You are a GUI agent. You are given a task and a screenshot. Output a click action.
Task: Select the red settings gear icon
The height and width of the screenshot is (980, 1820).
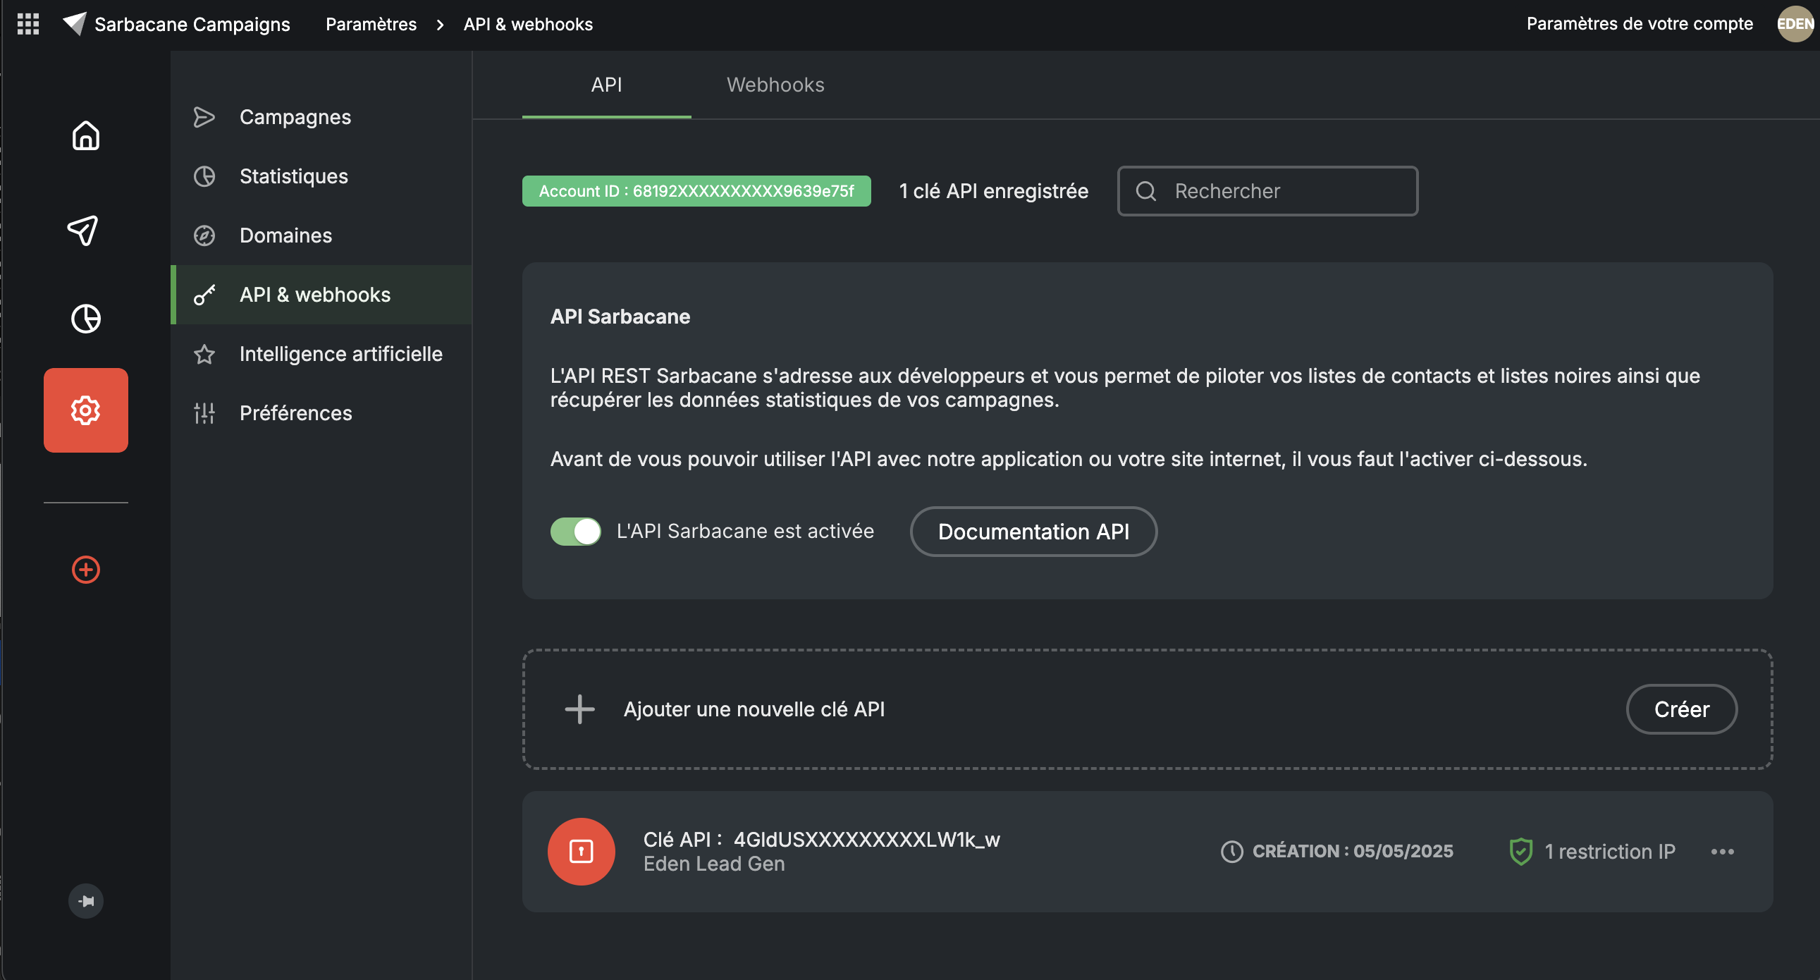pos(85,410)
